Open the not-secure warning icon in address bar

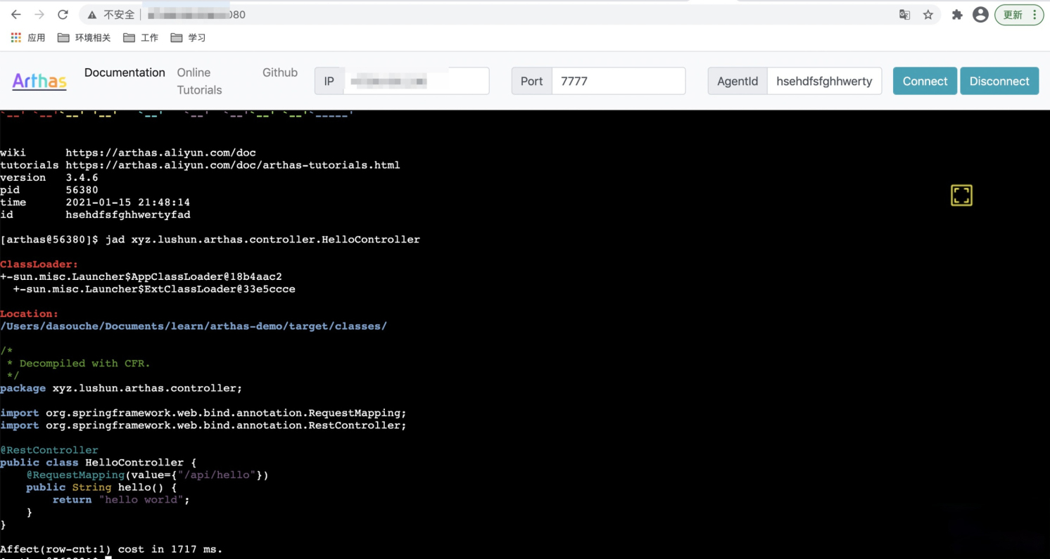click(x=92, y=15)
